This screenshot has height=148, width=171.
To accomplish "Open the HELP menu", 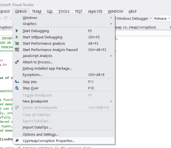I will coord(132,12).
